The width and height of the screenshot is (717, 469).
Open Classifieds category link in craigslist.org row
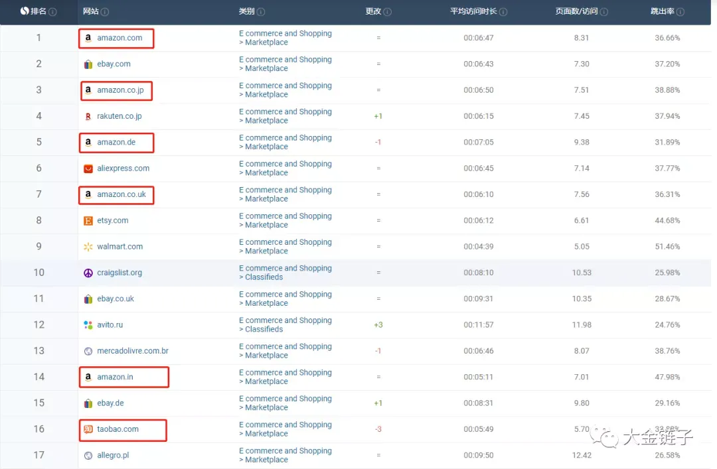tap(264, 277)
